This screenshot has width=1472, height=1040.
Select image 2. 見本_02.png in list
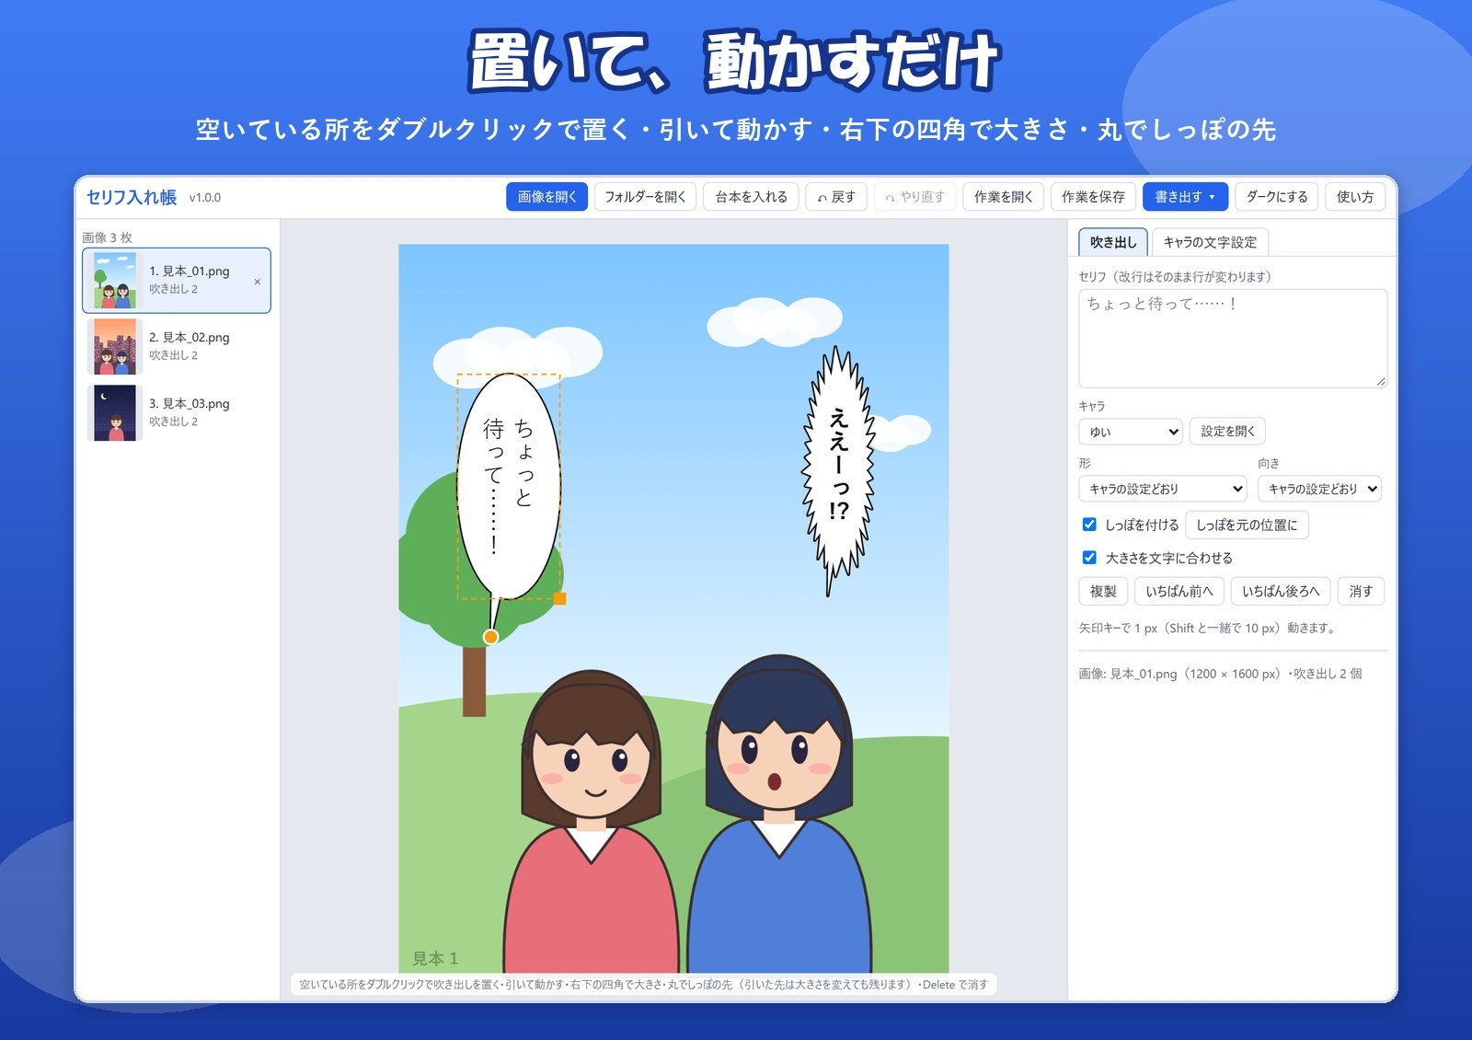[177, 346]
